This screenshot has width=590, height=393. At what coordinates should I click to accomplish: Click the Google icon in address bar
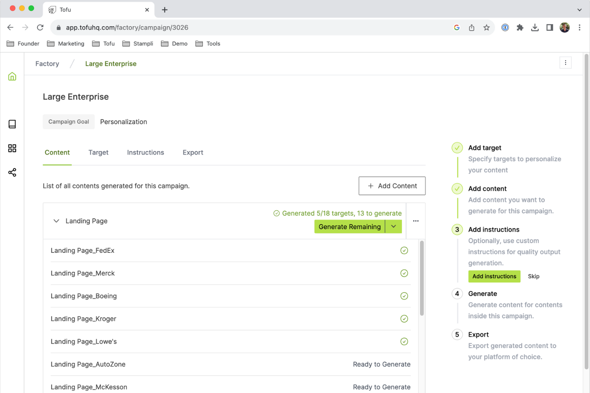point(457,27)
